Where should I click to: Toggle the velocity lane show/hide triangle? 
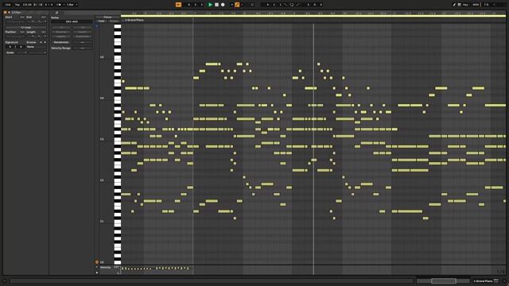(97, 267)
